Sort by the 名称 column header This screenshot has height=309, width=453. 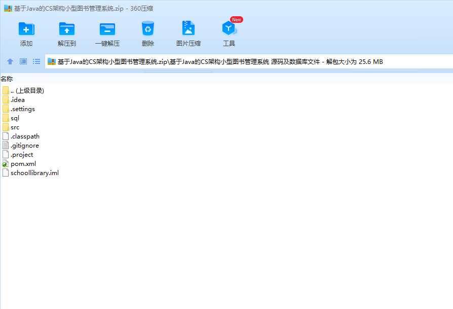(7, 79)
